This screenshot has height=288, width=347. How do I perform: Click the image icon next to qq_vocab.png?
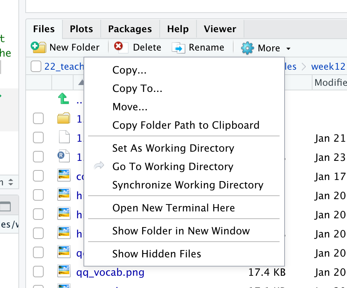(x=64, y=271)
